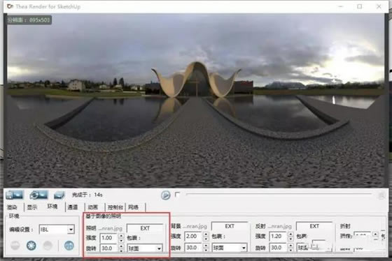Select the blue sun icon under IBL
Viewport: 392px width, 261px height.
coord(31,246)
